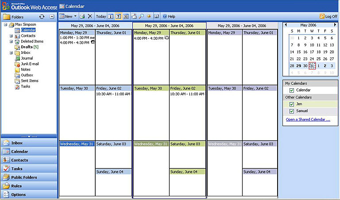This screenshot has width=340, height=200.
Task: Click the Deleted Items folder
Action: point(32,42)
